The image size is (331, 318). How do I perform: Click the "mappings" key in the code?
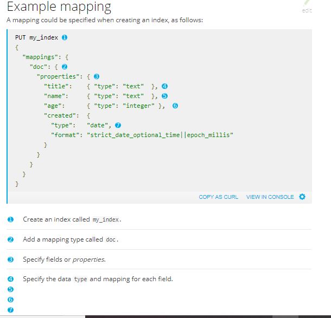40,57
